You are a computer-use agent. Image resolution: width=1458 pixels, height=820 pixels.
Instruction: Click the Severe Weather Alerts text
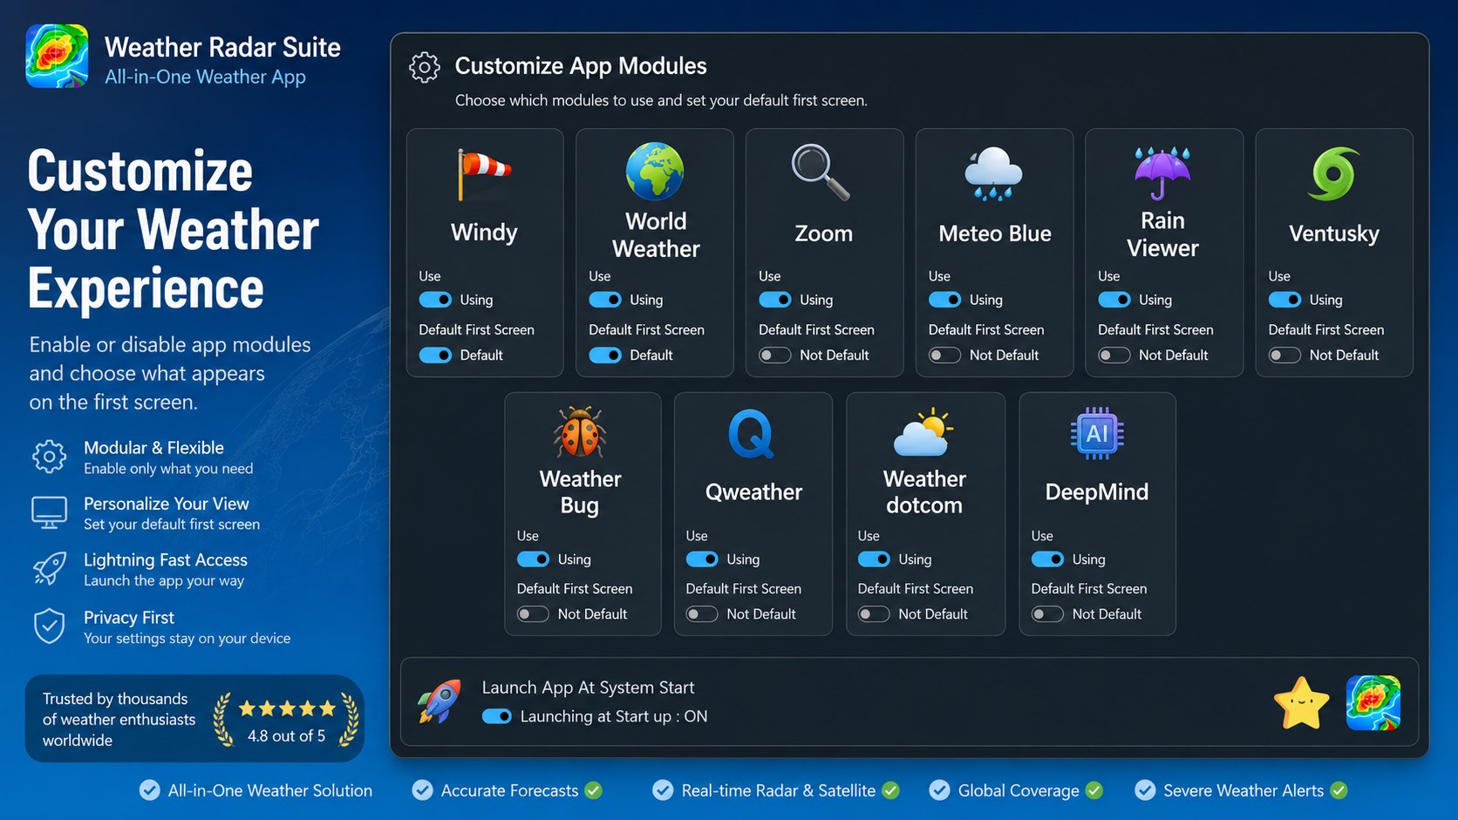[1243, 790]
